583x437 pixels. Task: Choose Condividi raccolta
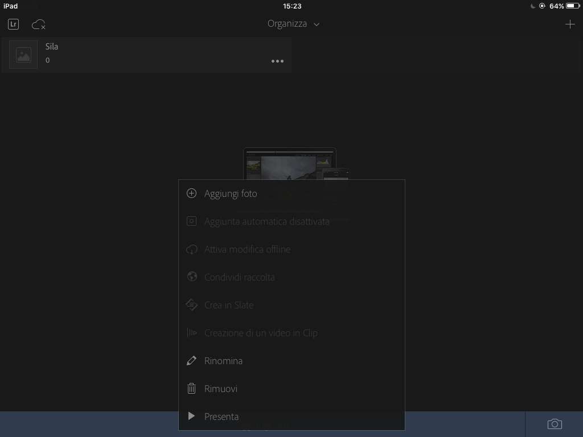[x=291, y=277]
